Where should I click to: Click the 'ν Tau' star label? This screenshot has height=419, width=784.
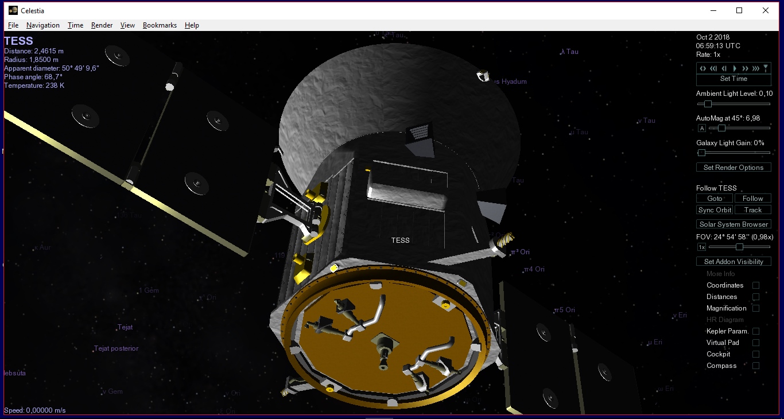tap(646, 121)
